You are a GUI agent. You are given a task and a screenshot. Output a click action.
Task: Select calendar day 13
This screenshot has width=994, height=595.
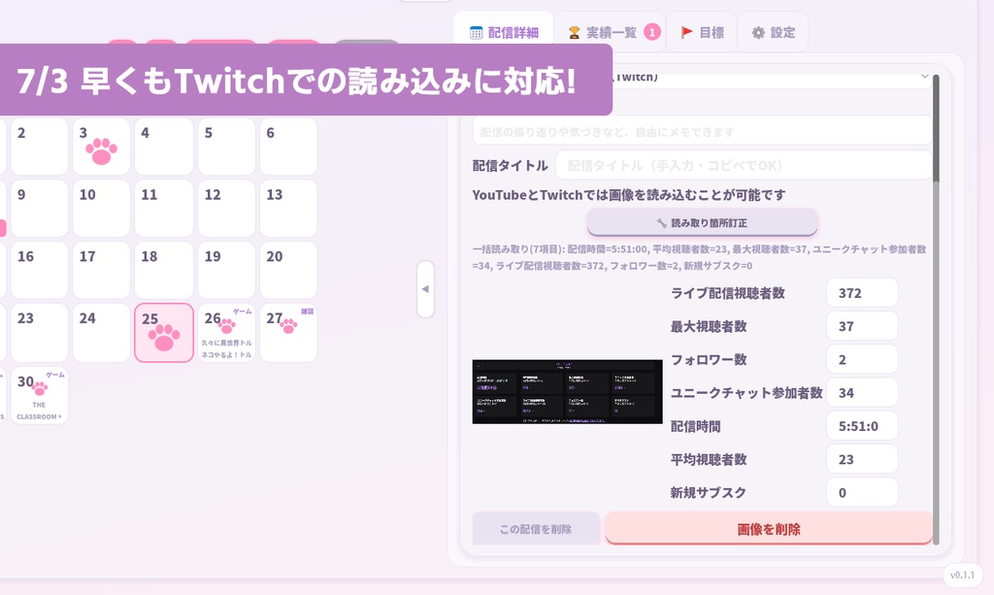tap(288, 209)
